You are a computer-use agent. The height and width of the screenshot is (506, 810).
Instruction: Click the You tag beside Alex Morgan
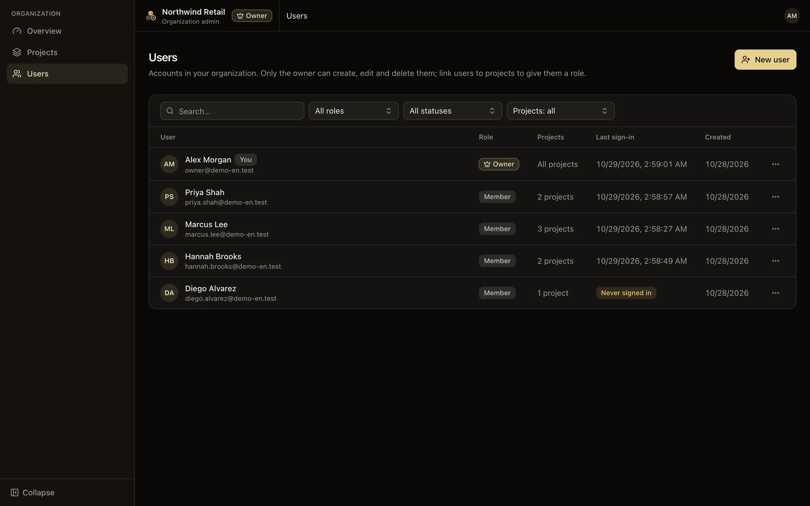pyautogui.click(x=246, y=160)
